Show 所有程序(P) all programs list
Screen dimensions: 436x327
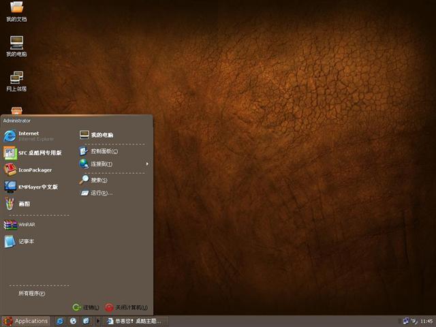pos(32,293)
